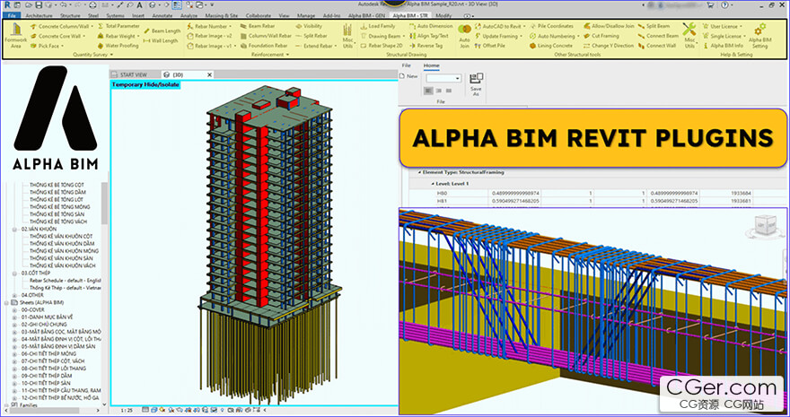Click the ViewCube in rebar 3D view
The width and height of the screenshot is (790, 417).
pyautogui.click(x=766, y=224)
